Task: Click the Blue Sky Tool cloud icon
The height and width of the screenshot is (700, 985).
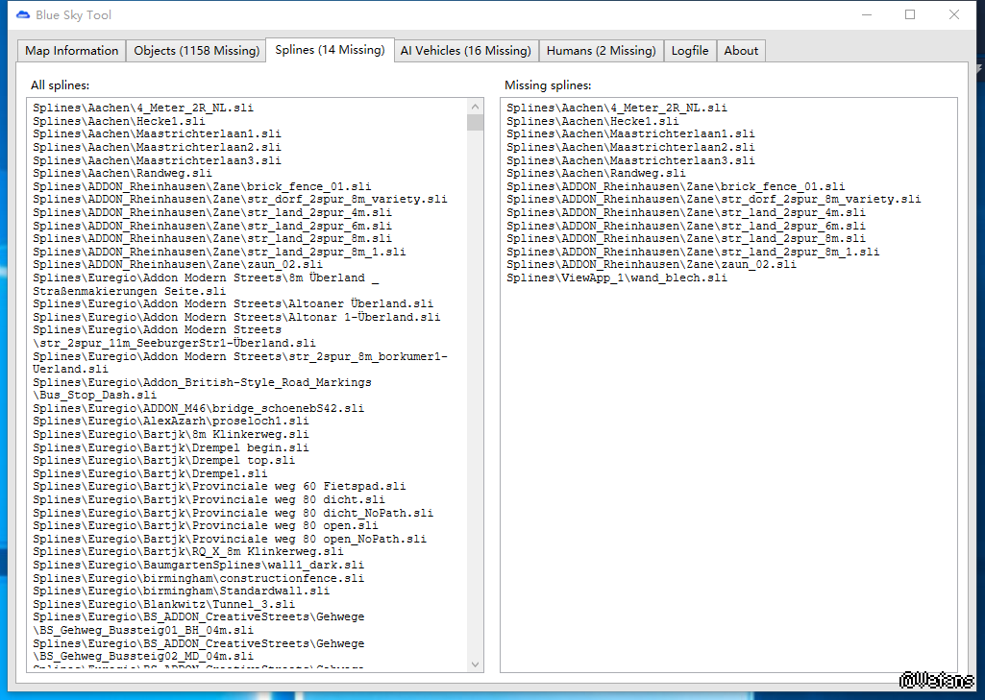Action: pyautogui.click(x=23, y=15)
